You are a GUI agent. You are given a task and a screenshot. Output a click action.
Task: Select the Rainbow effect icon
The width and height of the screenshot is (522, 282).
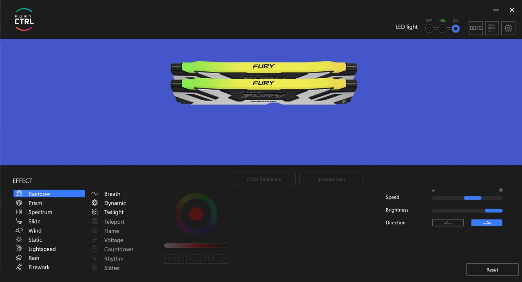click(x=19, y=194)
